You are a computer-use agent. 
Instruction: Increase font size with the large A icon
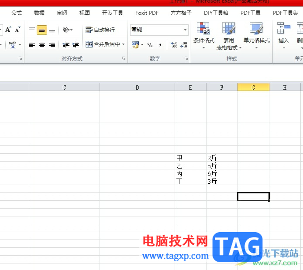pos(8,30)
